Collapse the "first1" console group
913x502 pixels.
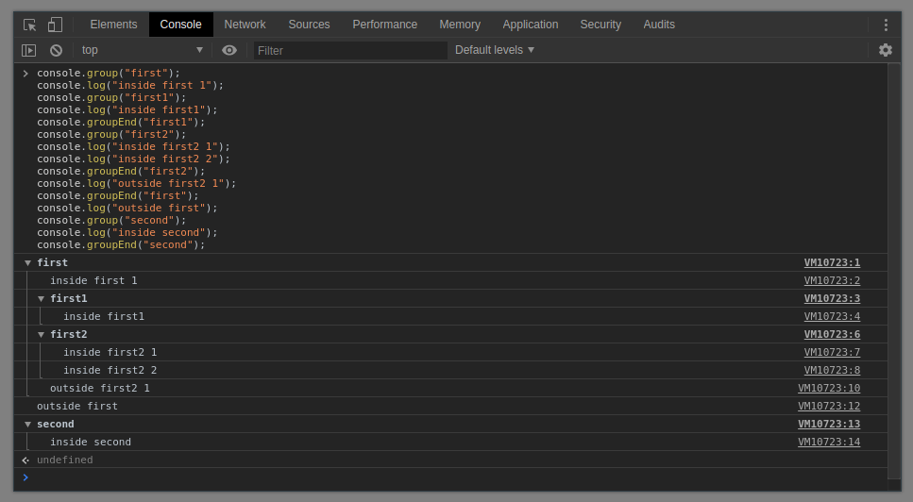pos(41,299)
